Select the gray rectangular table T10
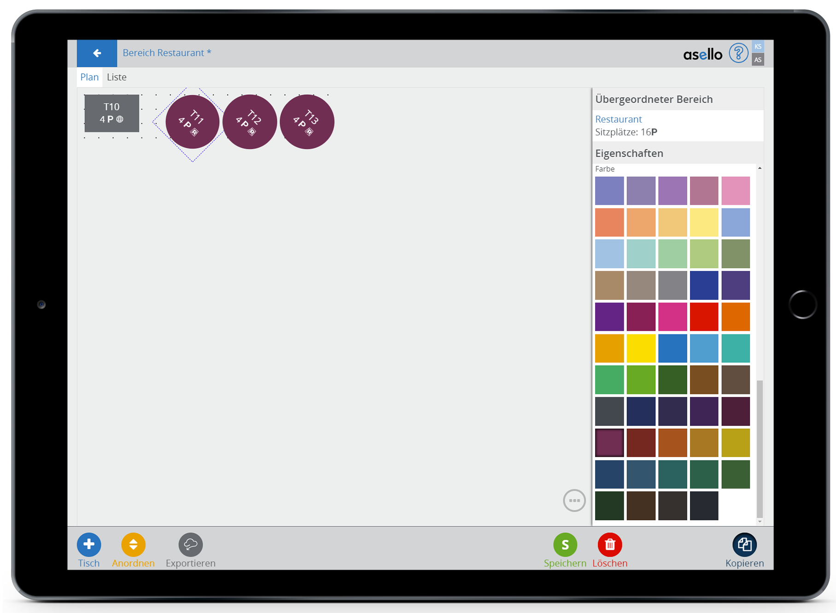 point(111,113)
